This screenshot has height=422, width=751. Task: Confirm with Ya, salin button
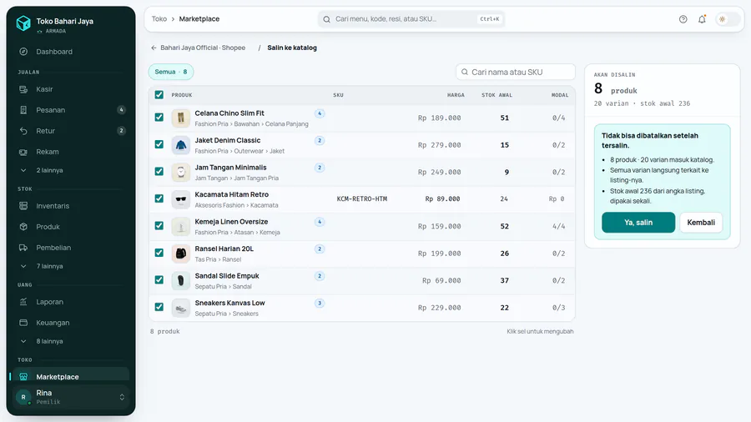tap(638, 223)
